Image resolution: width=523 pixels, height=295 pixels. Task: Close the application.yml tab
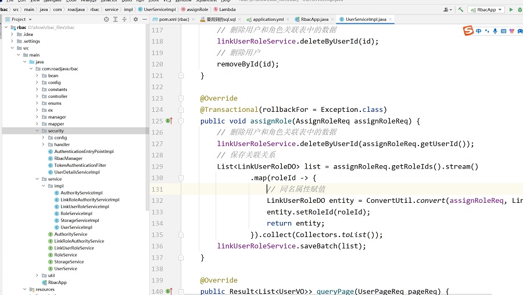288,19
